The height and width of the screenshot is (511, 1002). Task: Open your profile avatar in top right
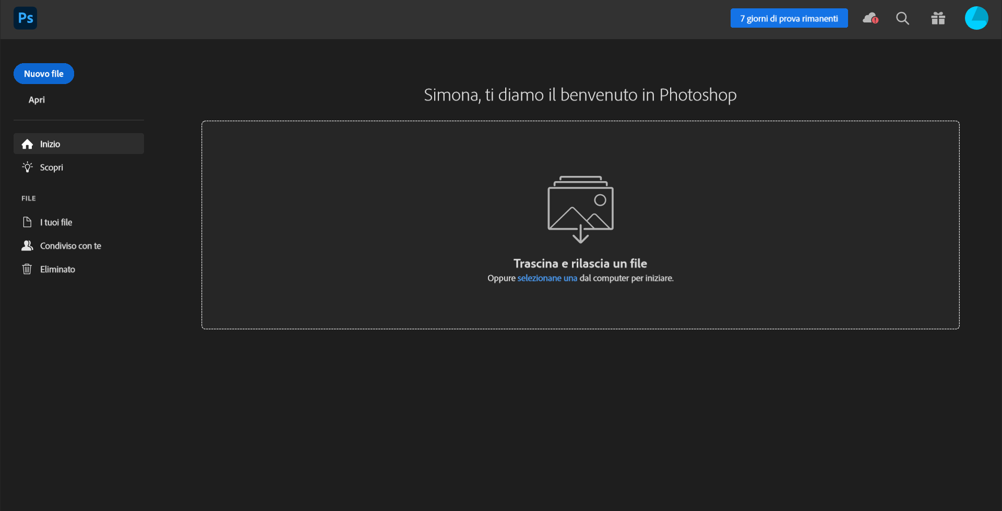click(x=976, y=18)
